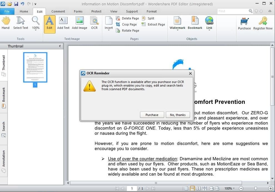
Task: Click Rotate Page option
Action: click(x=127, y=31)
